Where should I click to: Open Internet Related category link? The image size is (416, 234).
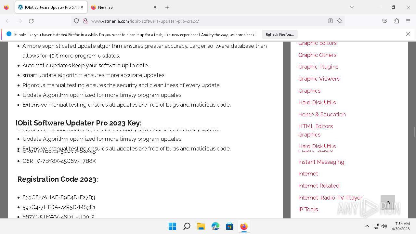pyautogui.click(x=319, y=186)
